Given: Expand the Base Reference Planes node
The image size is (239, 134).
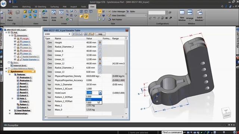Looking at the screenshot, I should pyautogui.click(x=6, y=68).
